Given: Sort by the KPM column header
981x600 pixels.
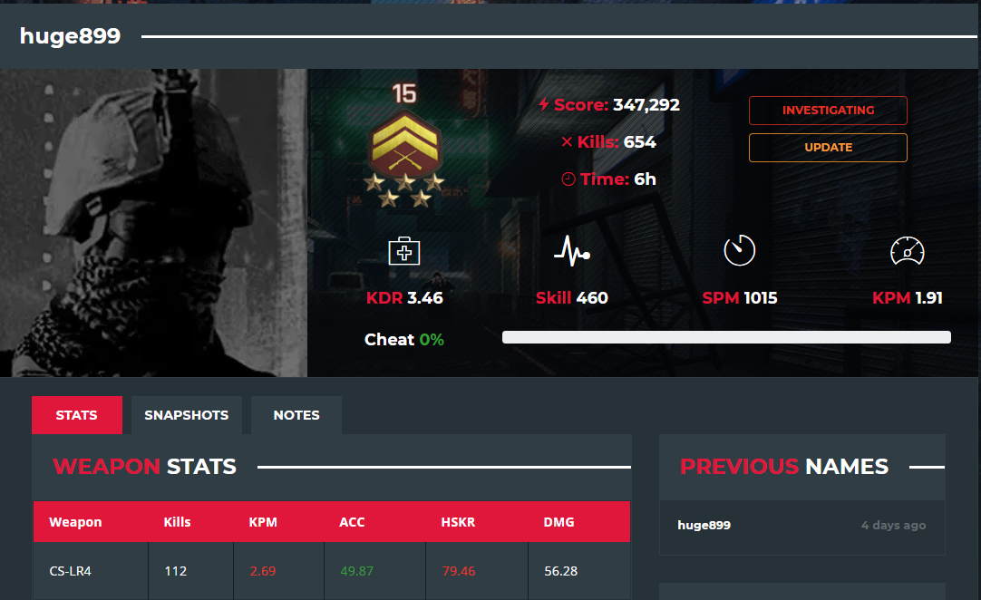Looking at the screenshot, I should [263, 522].
